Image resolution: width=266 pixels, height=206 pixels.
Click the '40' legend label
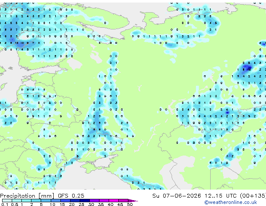110,204
